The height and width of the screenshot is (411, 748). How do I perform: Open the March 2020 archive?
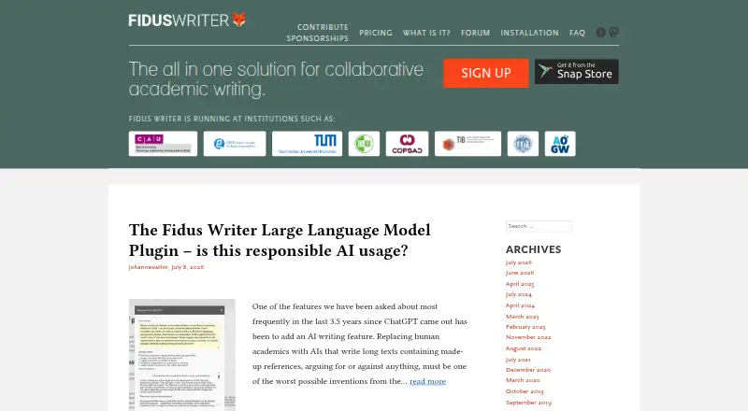click(x=523, y=380)
